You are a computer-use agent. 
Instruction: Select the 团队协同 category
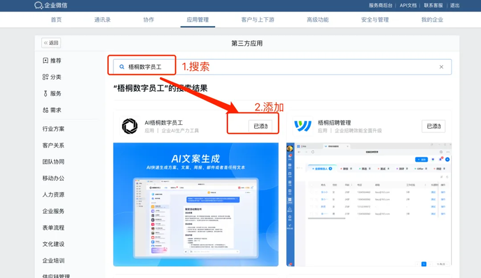(x=53, y=161)
